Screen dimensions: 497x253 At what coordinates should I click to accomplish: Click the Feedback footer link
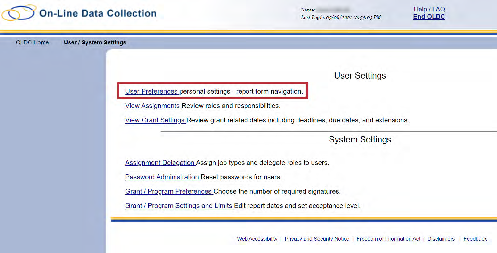[x=475, y=239]
